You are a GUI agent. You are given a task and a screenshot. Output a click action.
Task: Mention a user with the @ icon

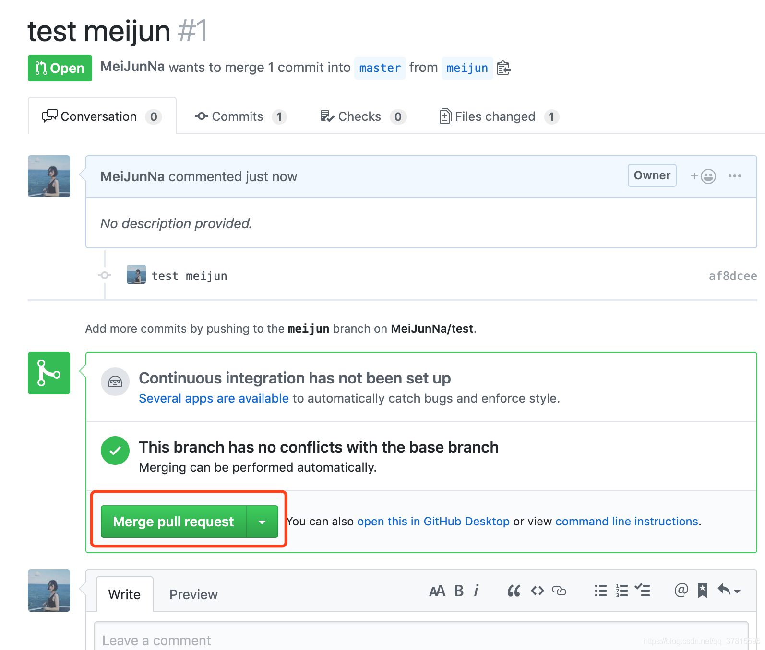click(681, 590)
